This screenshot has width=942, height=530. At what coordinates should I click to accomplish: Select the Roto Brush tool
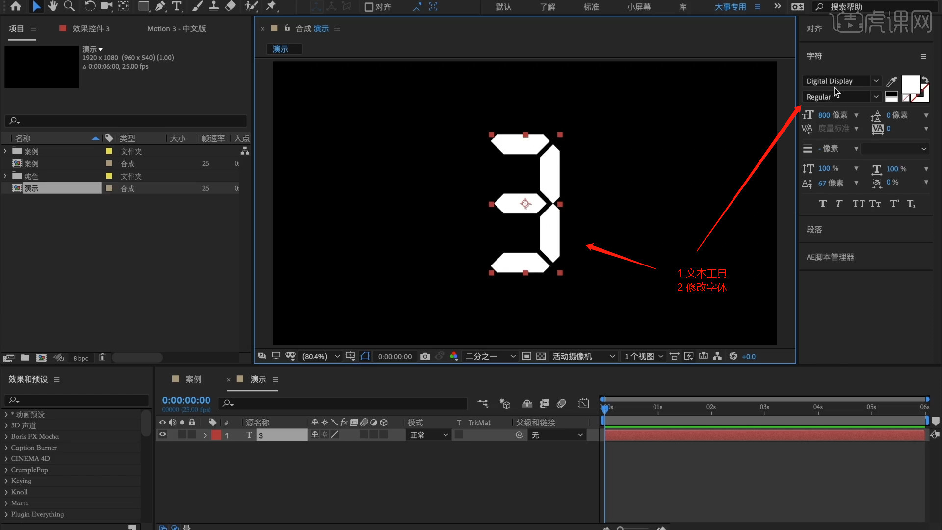[251, 6]
